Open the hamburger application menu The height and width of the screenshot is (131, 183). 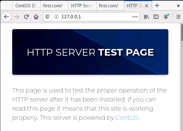click(x=178, y=17)
